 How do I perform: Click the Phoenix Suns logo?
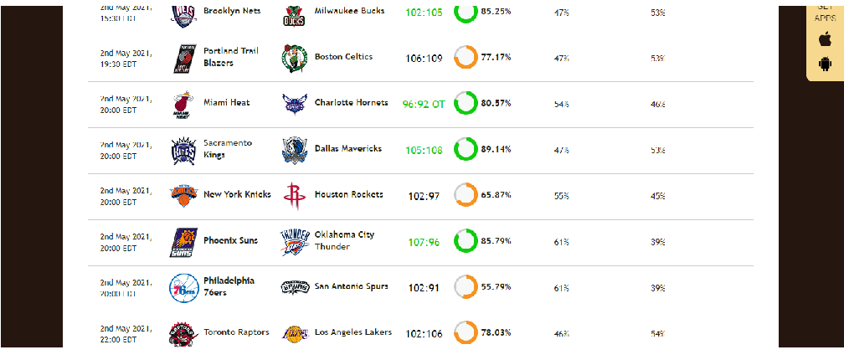(180, 243)
